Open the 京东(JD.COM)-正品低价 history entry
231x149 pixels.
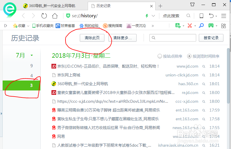click(108, 66)
